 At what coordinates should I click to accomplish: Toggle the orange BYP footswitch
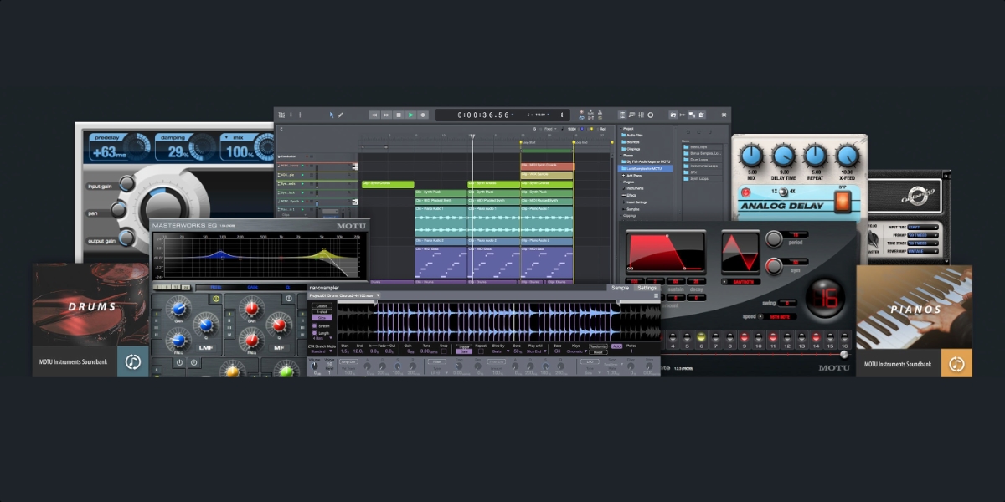click(x=842, y=201)
